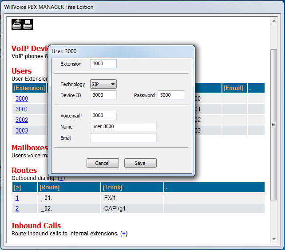Click the fax/printer icon with the list page
This screenshot has width=285, height=250.
28,24
